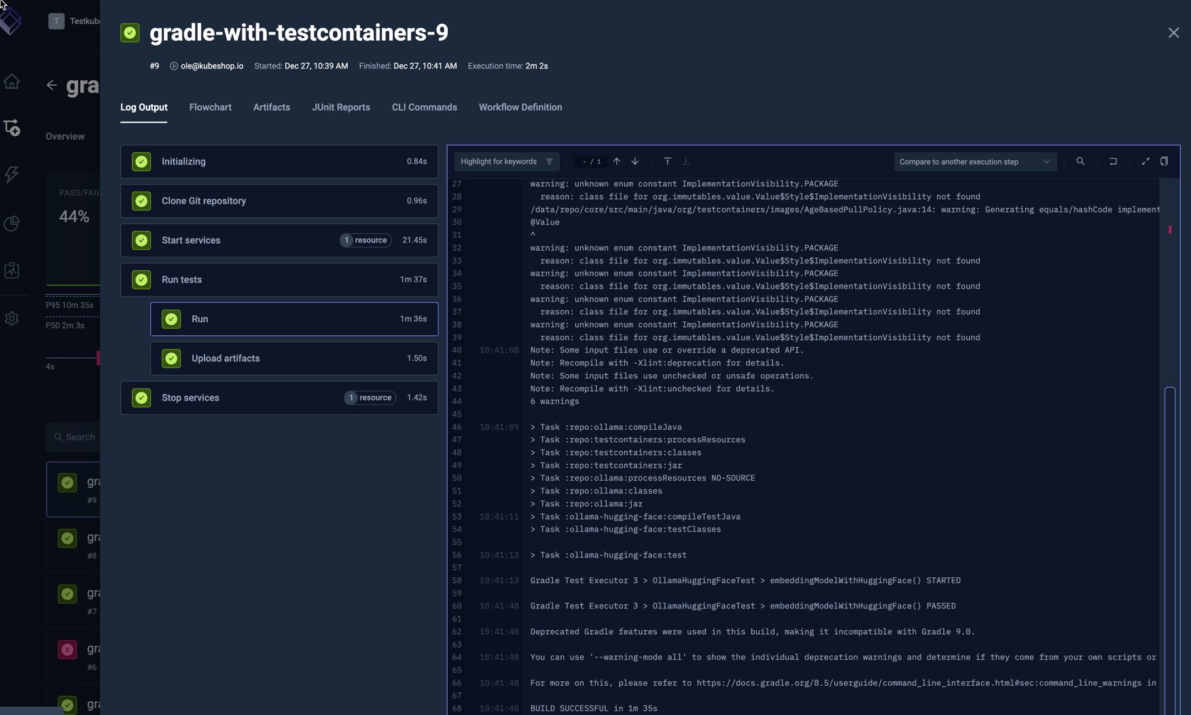Image resolution: width=1191 pixels, height=715 pixels.
Task: Copy log output using copy icon
Action: point(1165,161)
